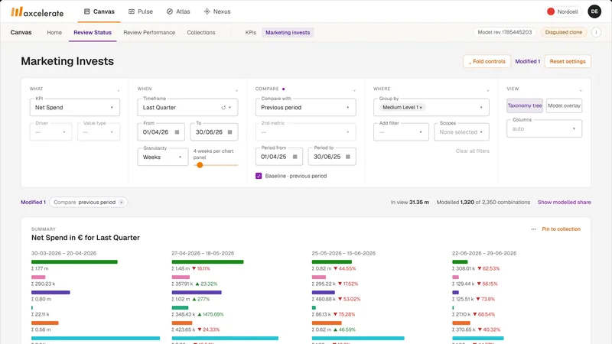The height and width of the screenshot is (344, 612).
Task: Remove the Medium Level 1 chip
Action: point(421,107)
